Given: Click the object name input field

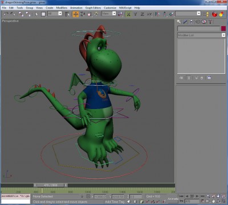Looking at the screenshot, I should pyautogui.click(x=198, y=28).
